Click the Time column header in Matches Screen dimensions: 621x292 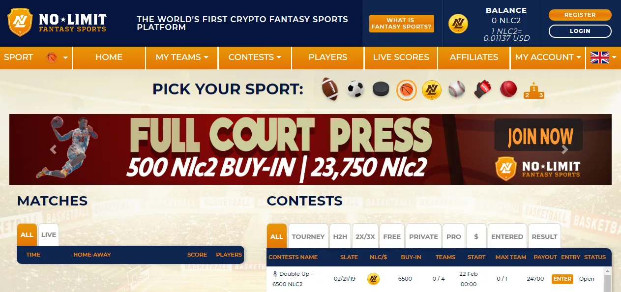click(33, 255)
